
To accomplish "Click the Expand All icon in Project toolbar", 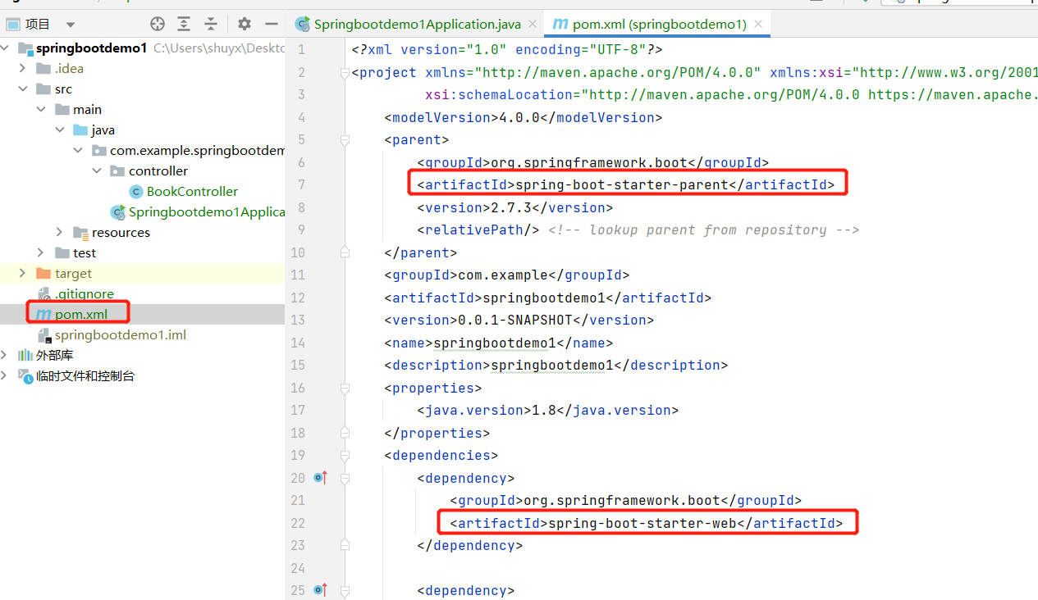I will coord(182,24).
